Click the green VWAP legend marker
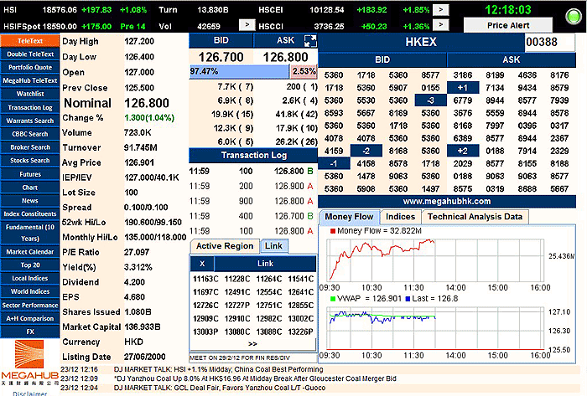 [333, 297]
